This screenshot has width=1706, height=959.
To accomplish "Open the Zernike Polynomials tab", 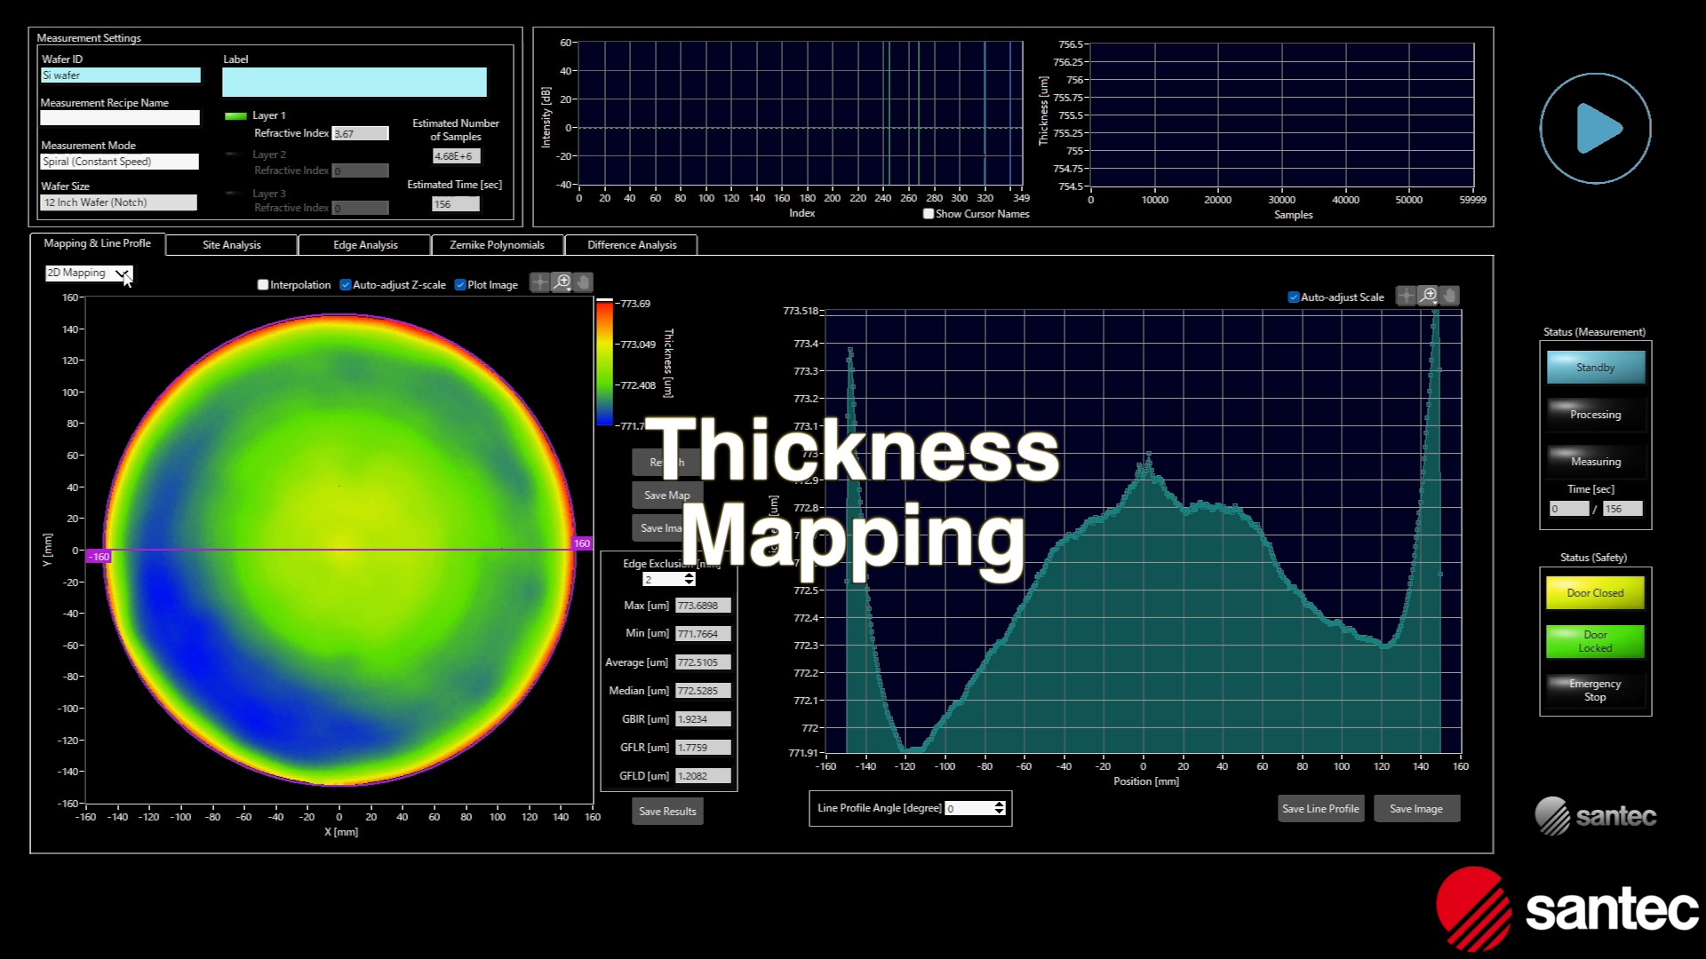I will 497,245.
